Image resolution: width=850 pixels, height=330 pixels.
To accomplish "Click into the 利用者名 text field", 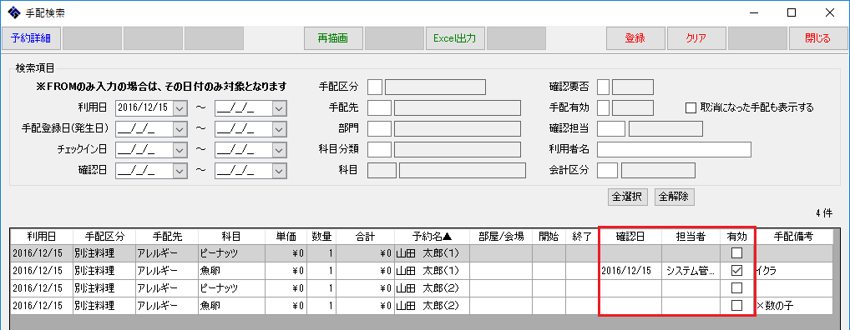I will pos(674,149).
